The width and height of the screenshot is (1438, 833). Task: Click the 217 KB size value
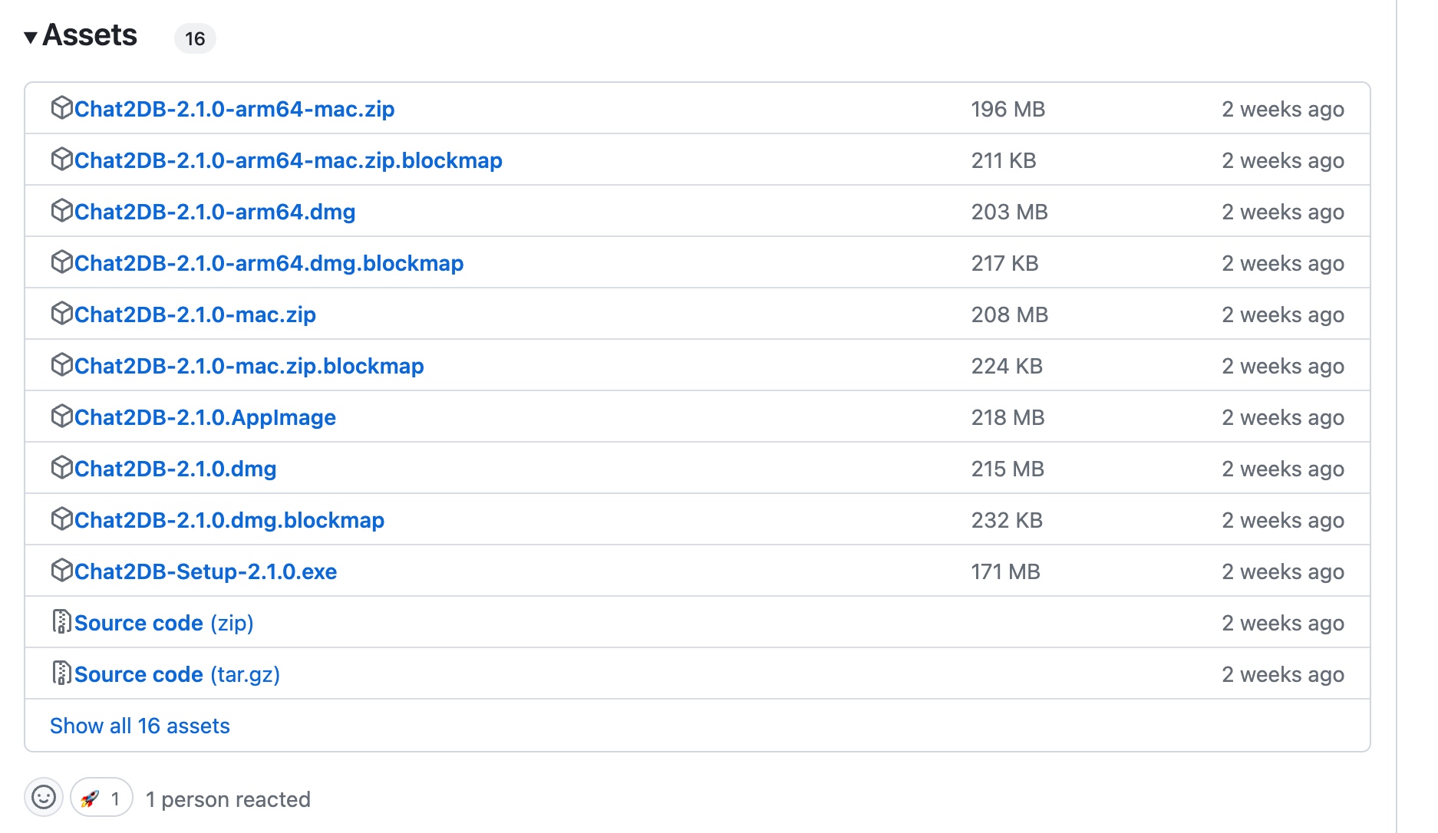click(x=1004, y=263)
